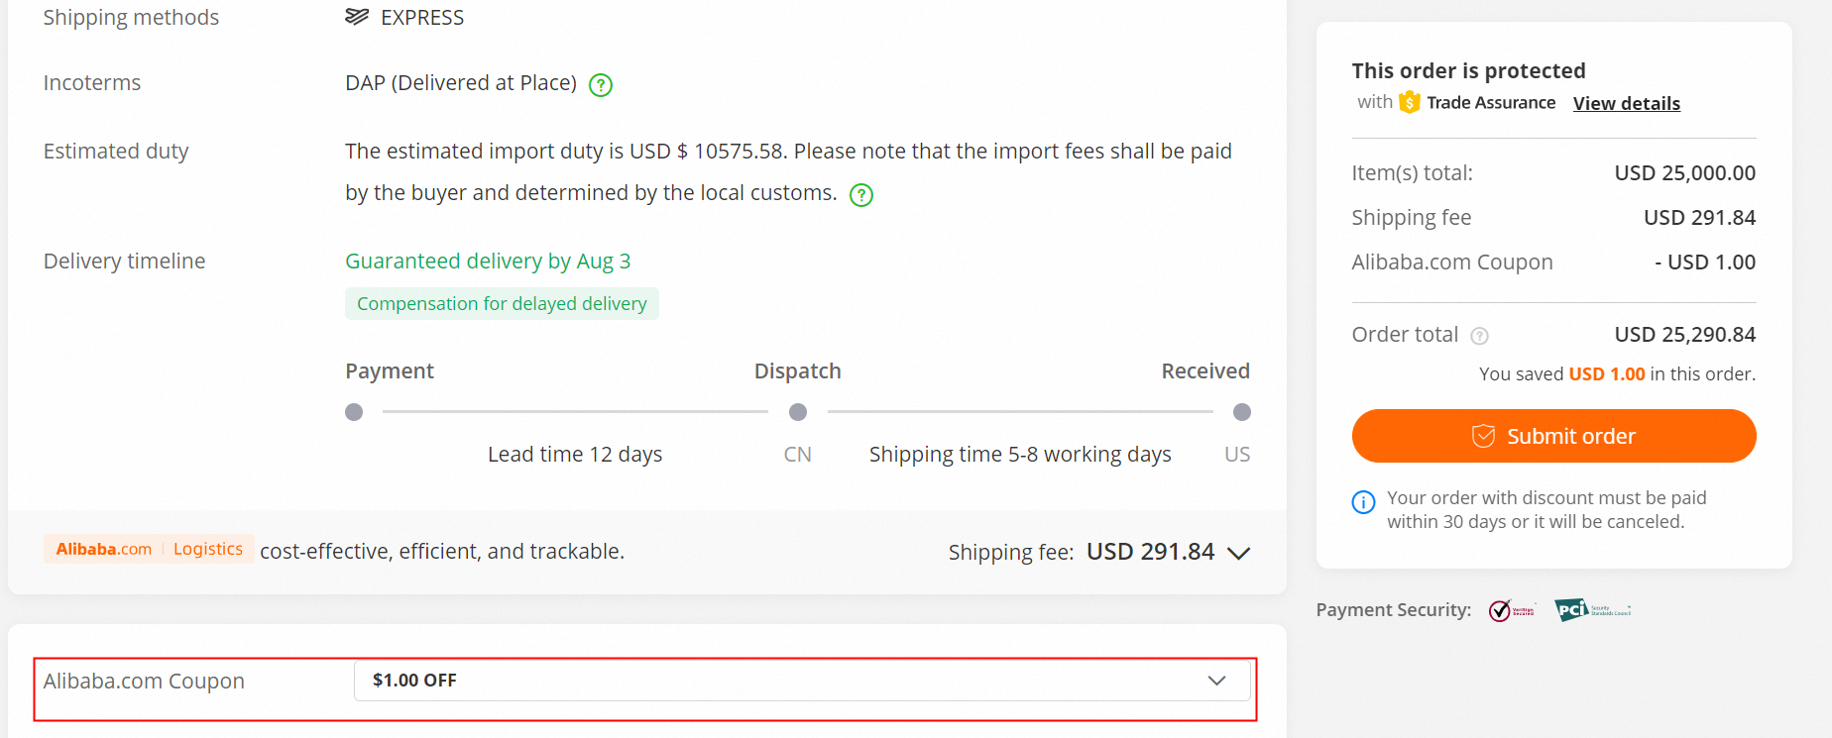
Task: Click the Dispatch timeline marker dot
Action: [x=798, y=412]
